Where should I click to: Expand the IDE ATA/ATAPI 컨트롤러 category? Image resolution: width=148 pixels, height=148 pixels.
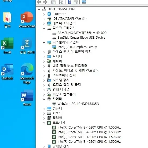[44, 19]
